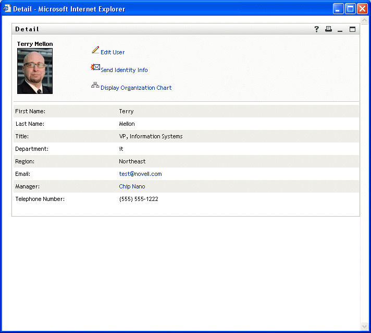The image size is (371, 333).
Task: Click the Email: label
Action: coord(22,174)
